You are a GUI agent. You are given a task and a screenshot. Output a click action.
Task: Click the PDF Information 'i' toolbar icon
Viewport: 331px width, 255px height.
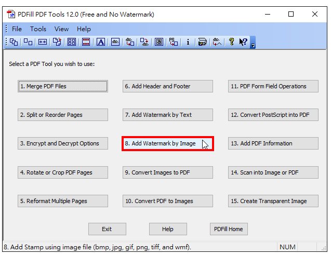pyautogui.click(x=188, y=42)
